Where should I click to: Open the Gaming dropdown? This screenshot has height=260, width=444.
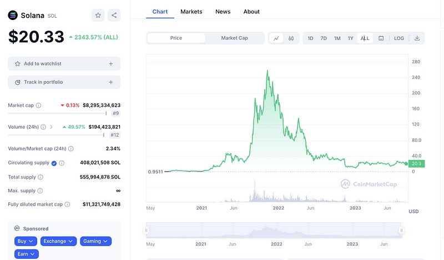pos(95,241)
